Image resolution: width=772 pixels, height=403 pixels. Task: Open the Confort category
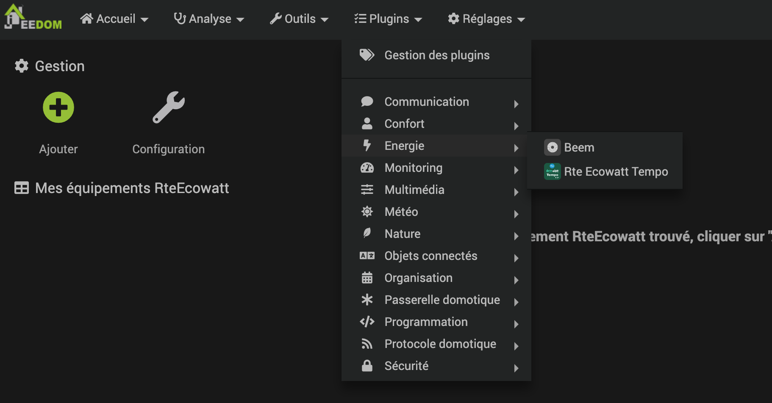[x=436, y=124]
